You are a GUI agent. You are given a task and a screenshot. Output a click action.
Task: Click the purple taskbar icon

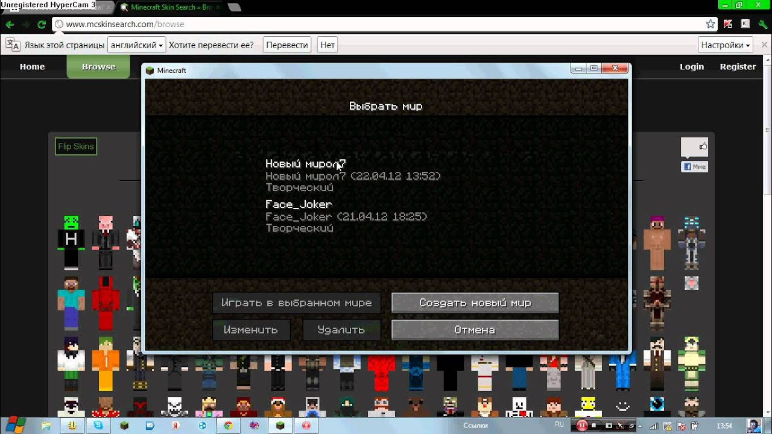(x=255, y=426)
